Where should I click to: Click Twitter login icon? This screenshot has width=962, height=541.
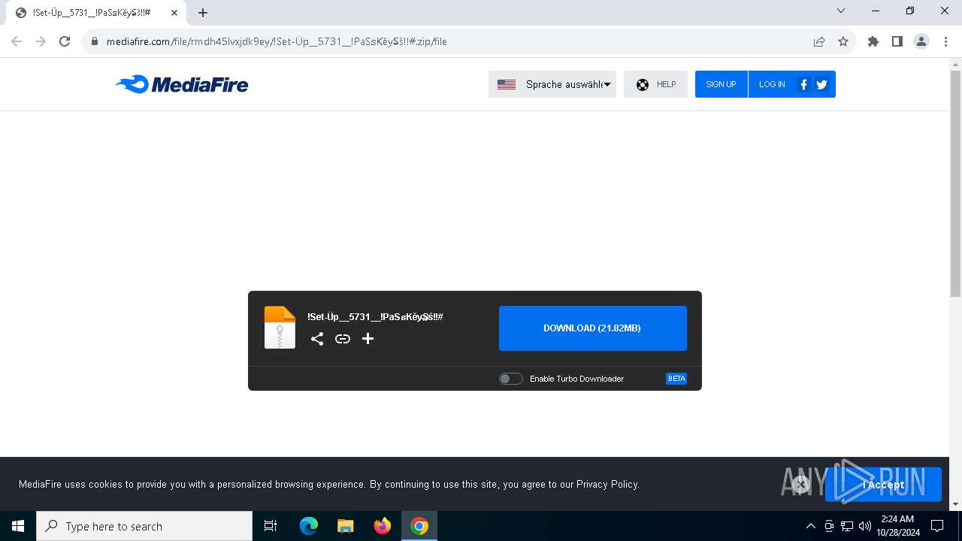pyautogui.click(x=821, y=84)
